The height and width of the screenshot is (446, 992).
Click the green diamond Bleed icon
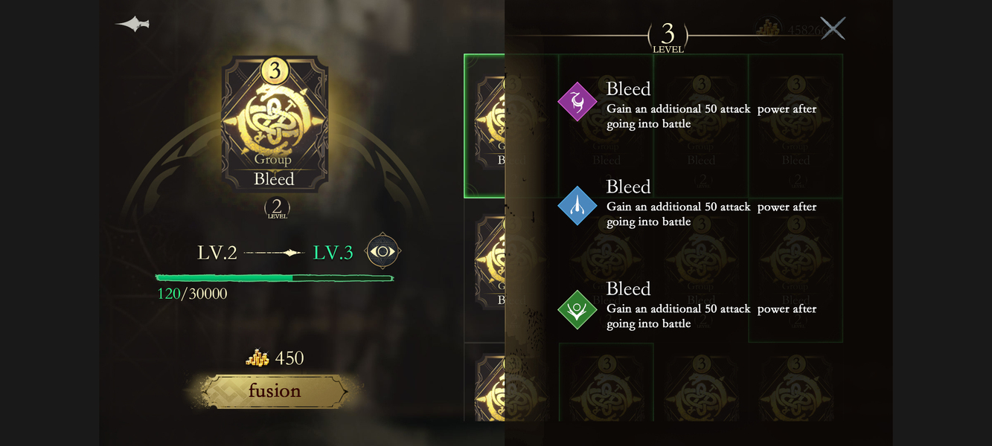[x=577, y=309]
